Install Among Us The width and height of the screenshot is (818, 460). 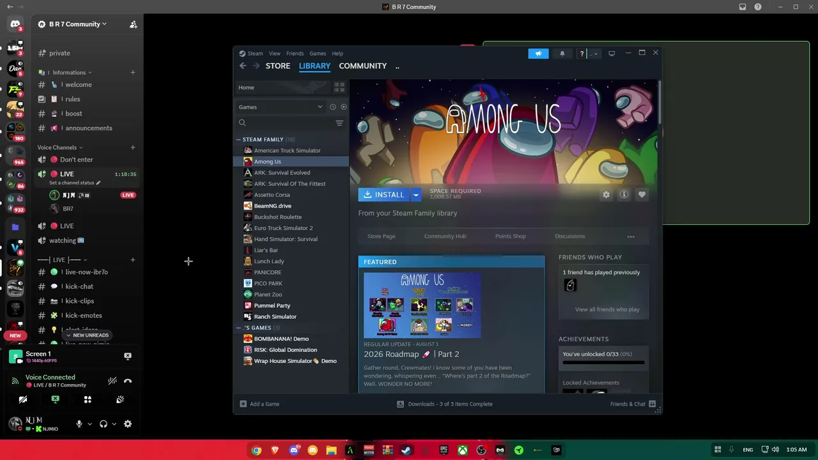pyautogui.click(x=384, y=195)
